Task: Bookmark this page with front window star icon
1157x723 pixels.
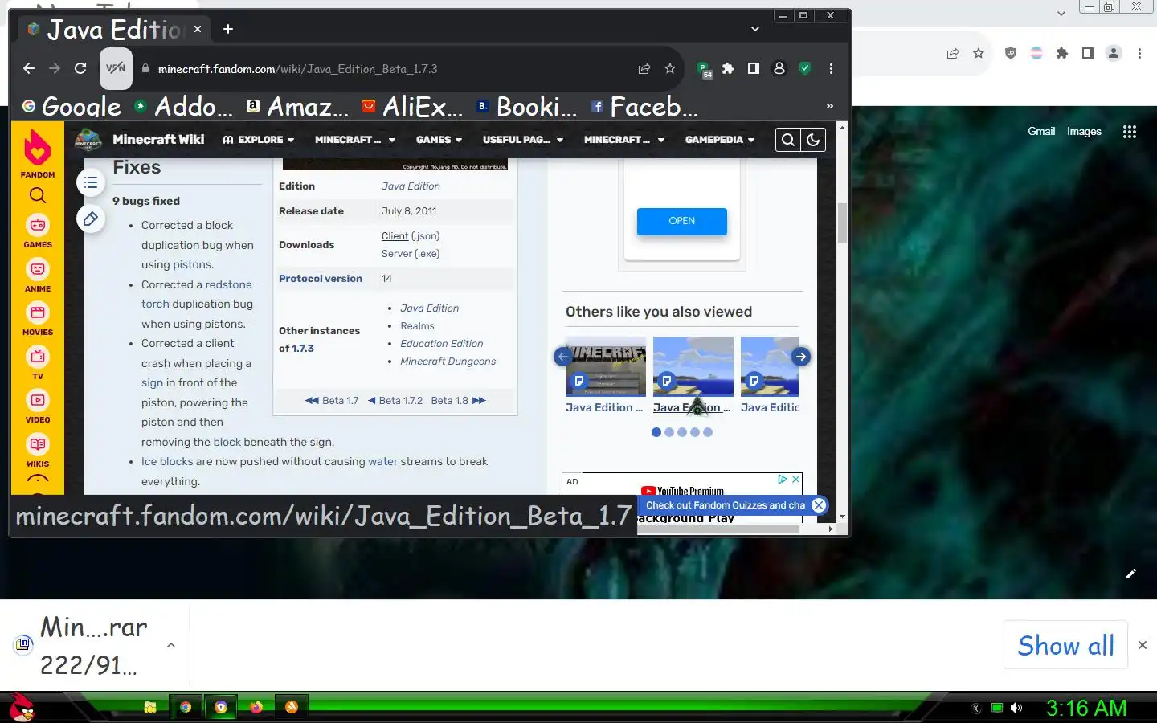Action: coord(670,69)
